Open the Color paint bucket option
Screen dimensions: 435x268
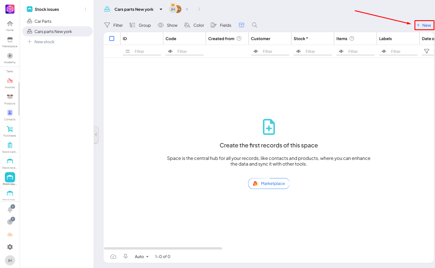click(194, 25)
